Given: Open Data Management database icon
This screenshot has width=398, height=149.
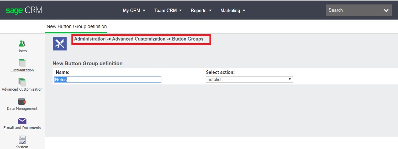Looking at the screenshot, I should [x=22, y=101].
